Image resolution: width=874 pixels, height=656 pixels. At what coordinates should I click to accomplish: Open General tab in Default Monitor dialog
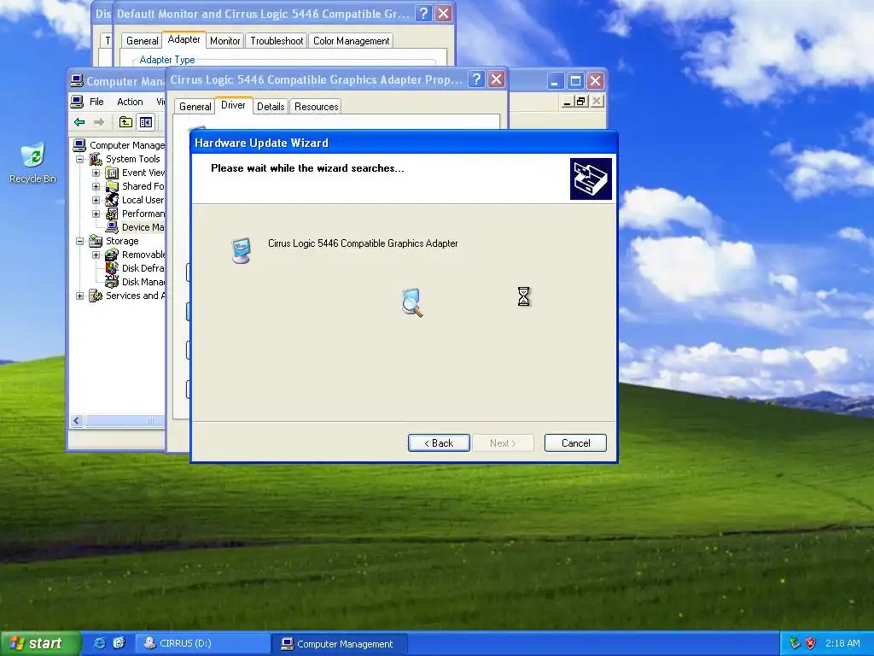pos(143,41)
